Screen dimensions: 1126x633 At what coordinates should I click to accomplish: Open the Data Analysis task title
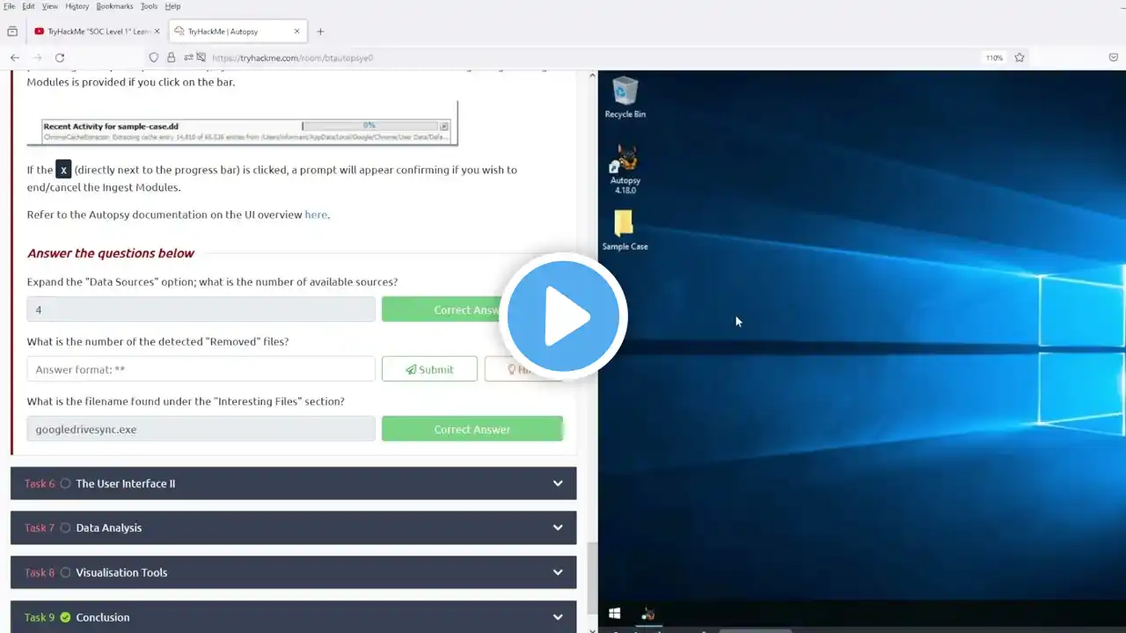(x=109, y=527)
